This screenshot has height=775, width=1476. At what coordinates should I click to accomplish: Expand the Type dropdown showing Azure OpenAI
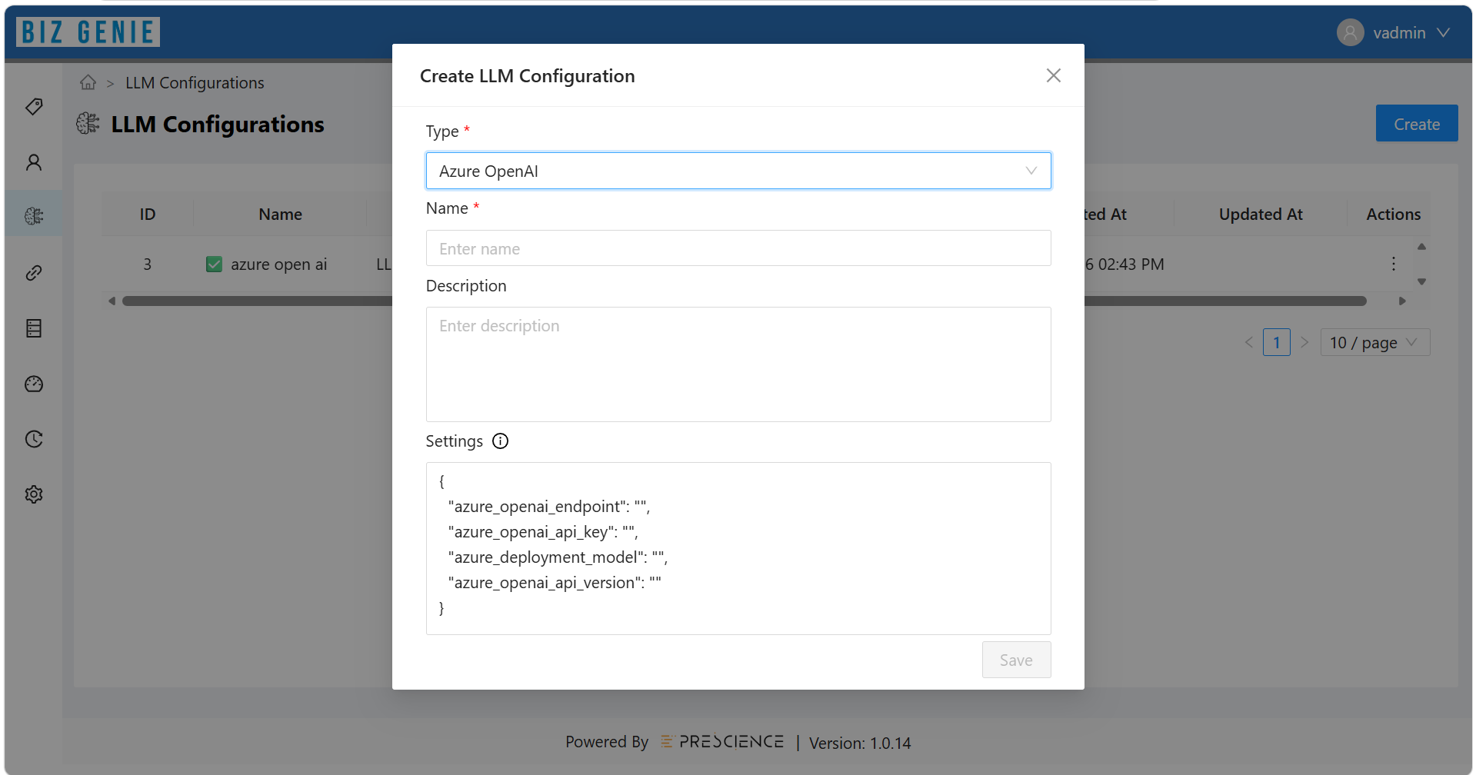738,171
